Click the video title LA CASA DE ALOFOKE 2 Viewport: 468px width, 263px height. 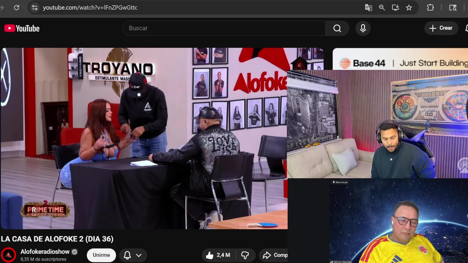57,239
